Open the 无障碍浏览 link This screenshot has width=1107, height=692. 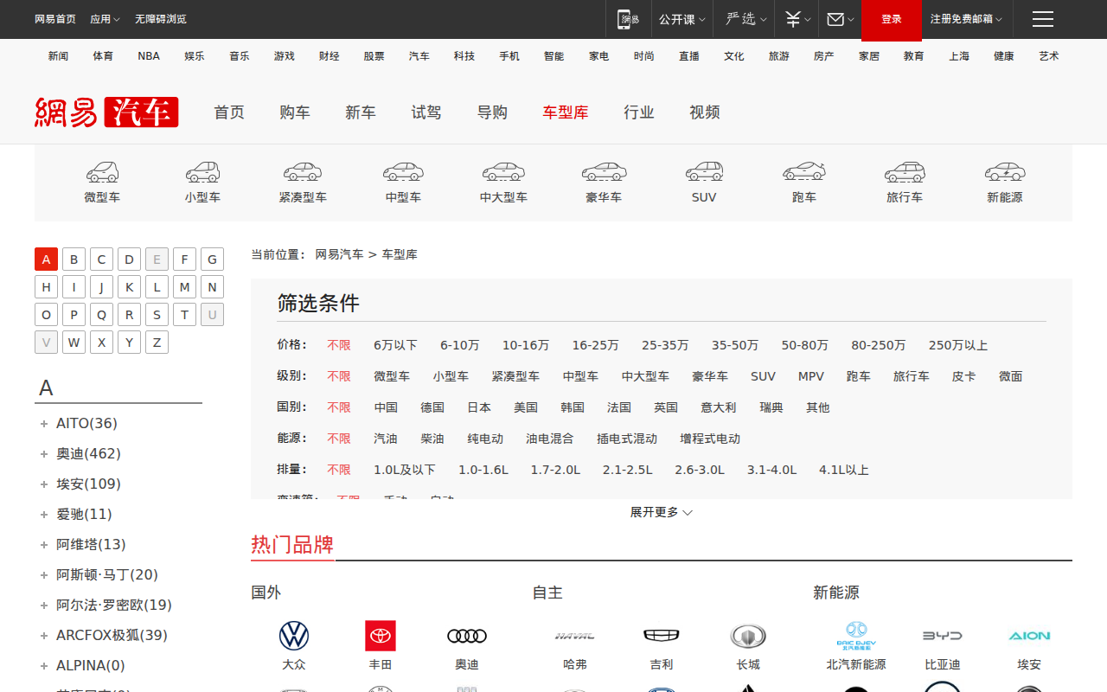click(x=161, y=19)
